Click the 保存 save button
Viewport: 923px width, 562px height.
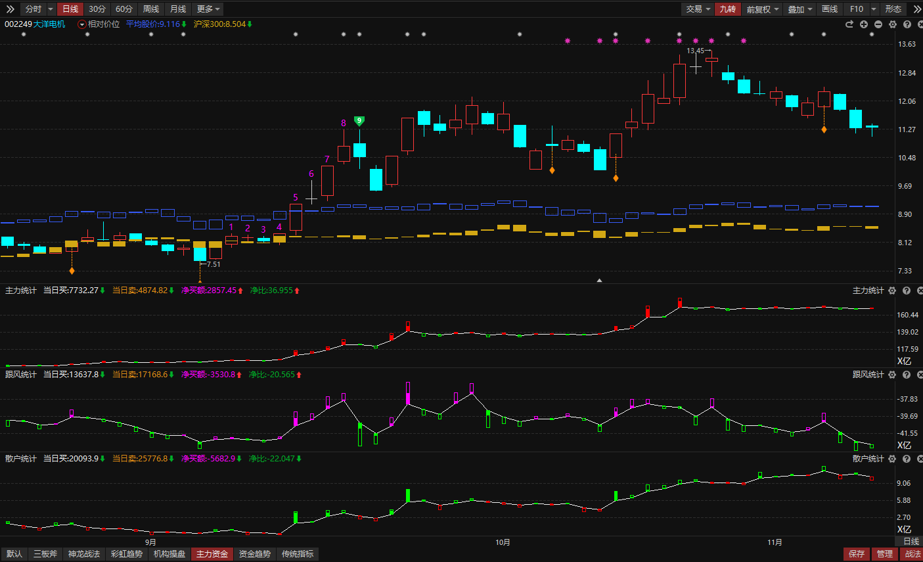point(857,554)
